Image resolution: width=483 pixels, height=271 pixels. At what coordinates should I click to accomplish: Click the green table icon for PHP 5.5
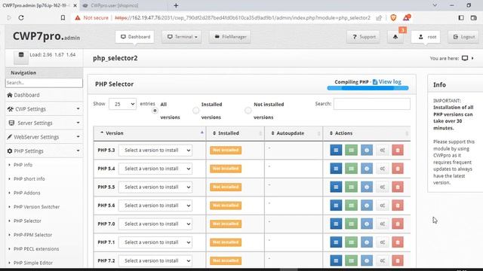click(x=351, y=187)
